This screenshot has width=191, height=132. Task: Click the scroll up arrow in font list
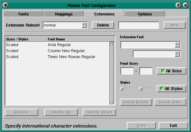[x=112, y=44]
